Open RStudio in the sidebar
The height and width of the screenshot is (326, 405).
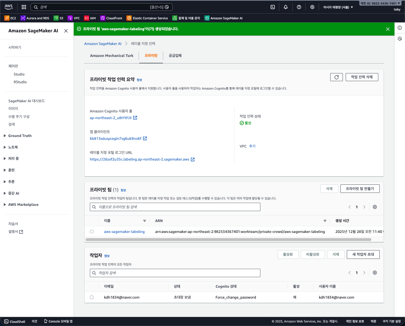tap(20, 82)
